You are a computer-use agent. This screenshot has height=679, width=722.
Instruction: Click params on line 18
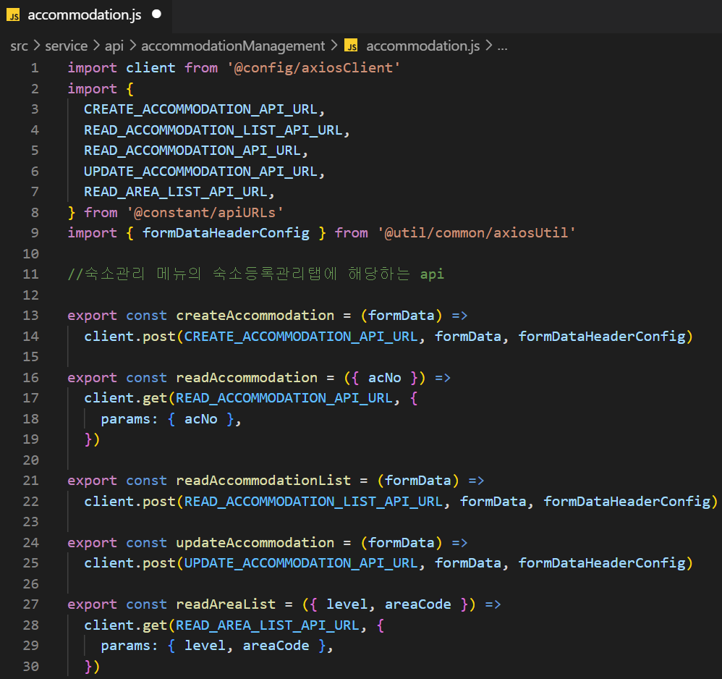(126, 420)
